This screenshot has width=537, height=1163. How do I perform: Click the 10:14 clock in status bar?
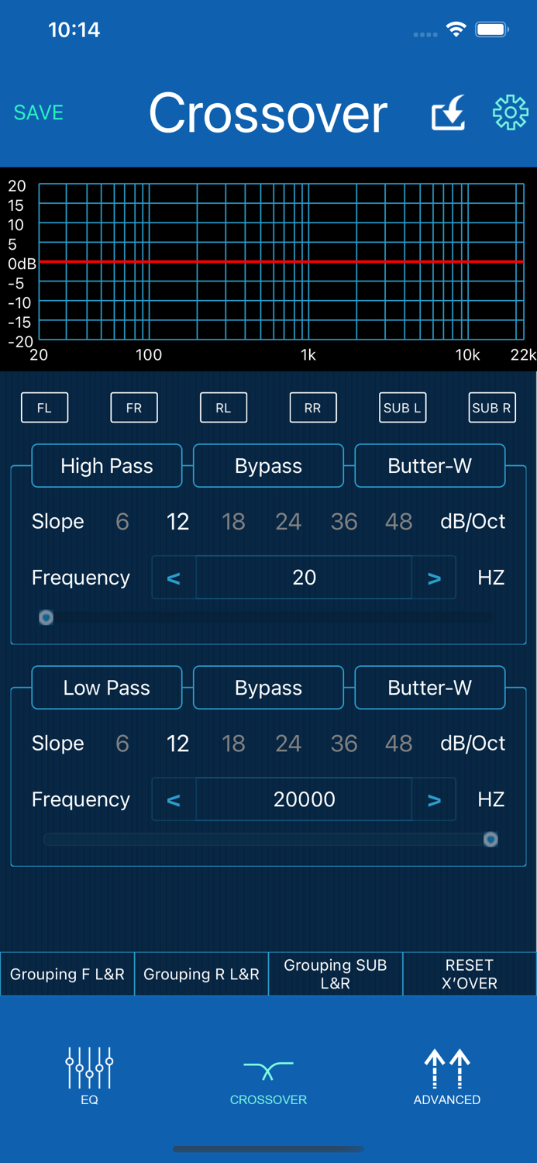[74, 30]
